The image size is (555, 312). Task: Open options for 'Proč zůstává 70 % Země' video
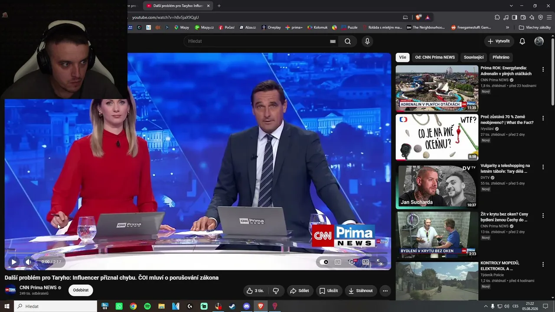click(x=543, y=118)
